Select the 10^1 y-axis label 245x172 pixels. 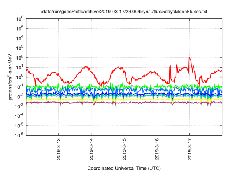(x=20, y=68)
